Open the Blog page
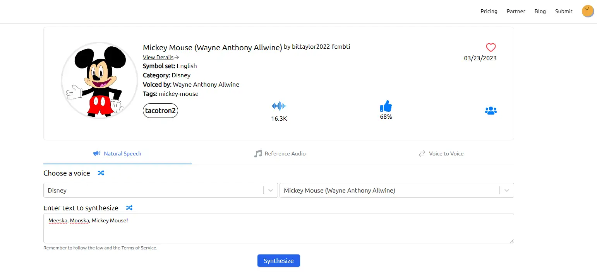 coord(540,11)
